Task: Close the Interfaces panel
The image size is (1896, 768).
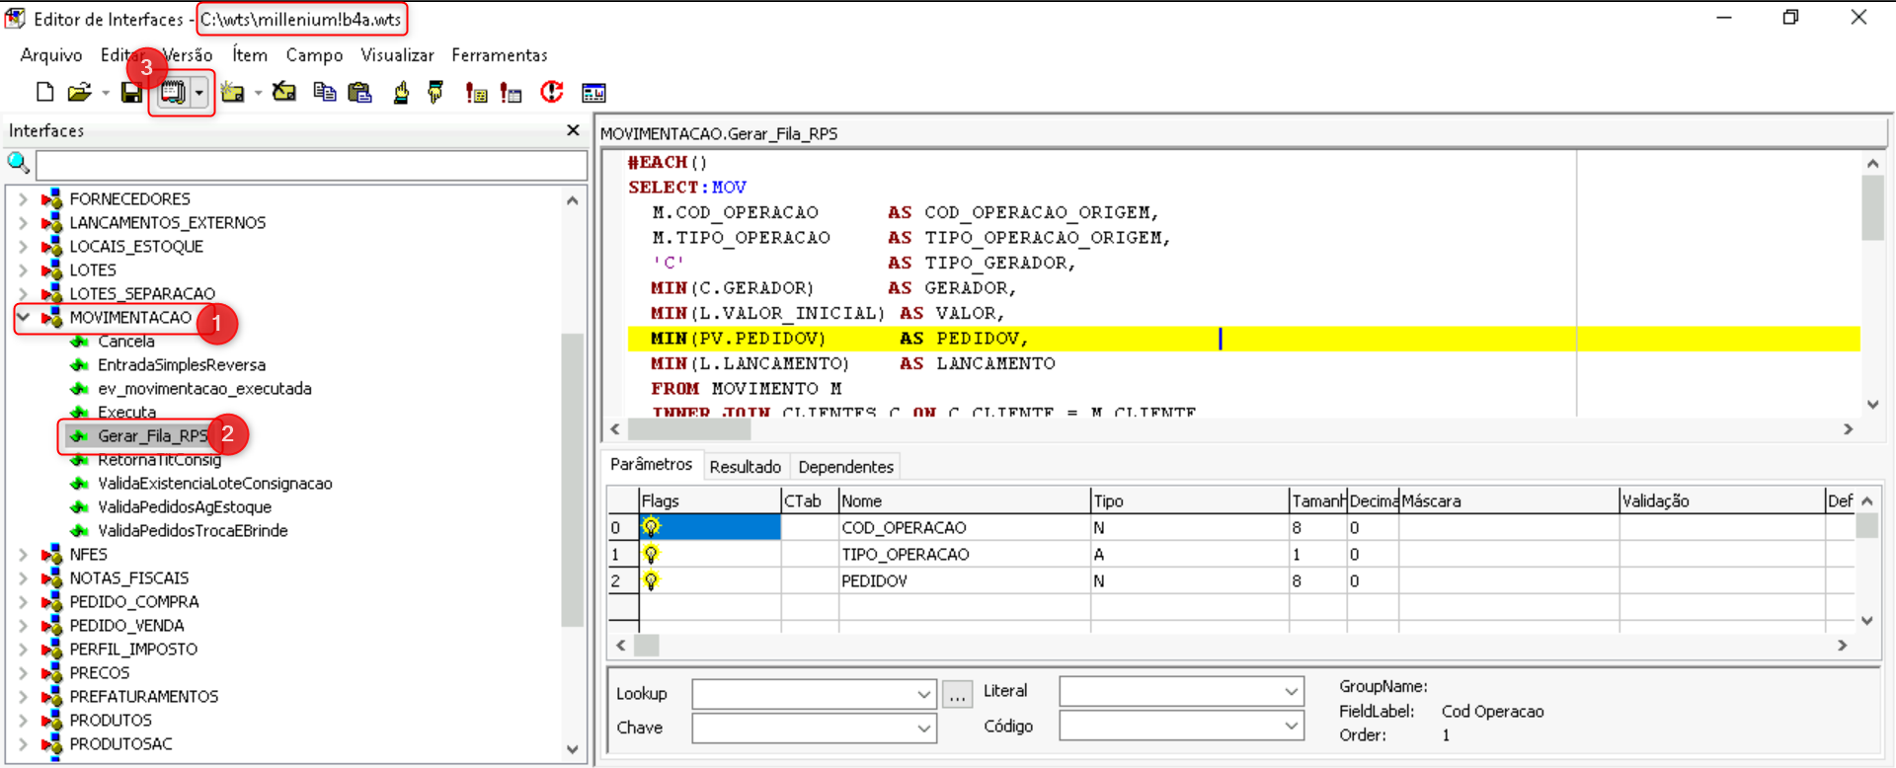Action: click(x=573, y=130)
